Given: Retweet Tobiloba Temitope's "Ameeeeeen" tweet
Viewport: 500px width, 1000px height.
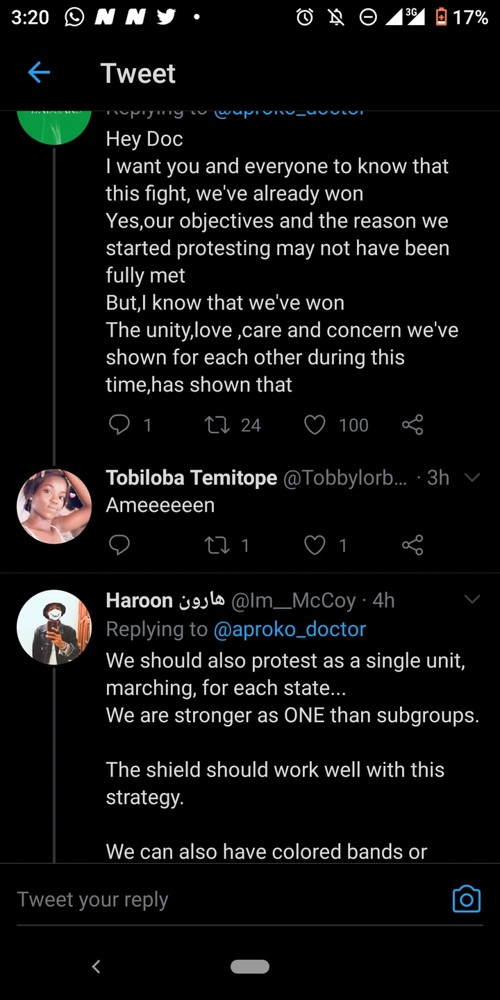Looking at the screenshot, I should (x=218, y=545).
